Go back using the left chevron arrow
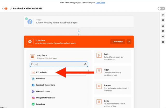166x108 pixels. (3, 9)
